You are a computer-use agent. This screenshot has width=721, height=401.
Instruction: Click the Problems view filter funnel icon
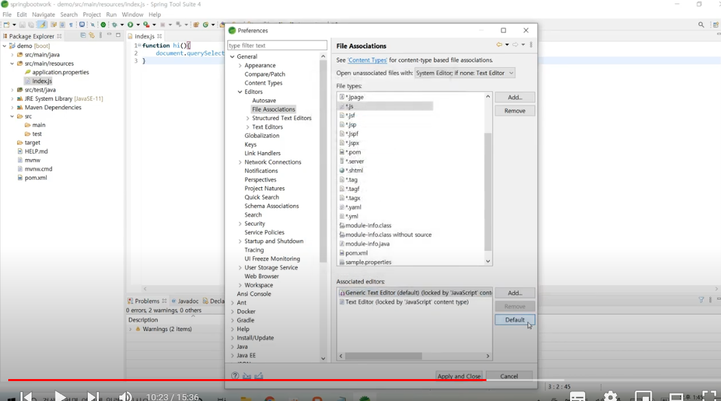(701, 300)
